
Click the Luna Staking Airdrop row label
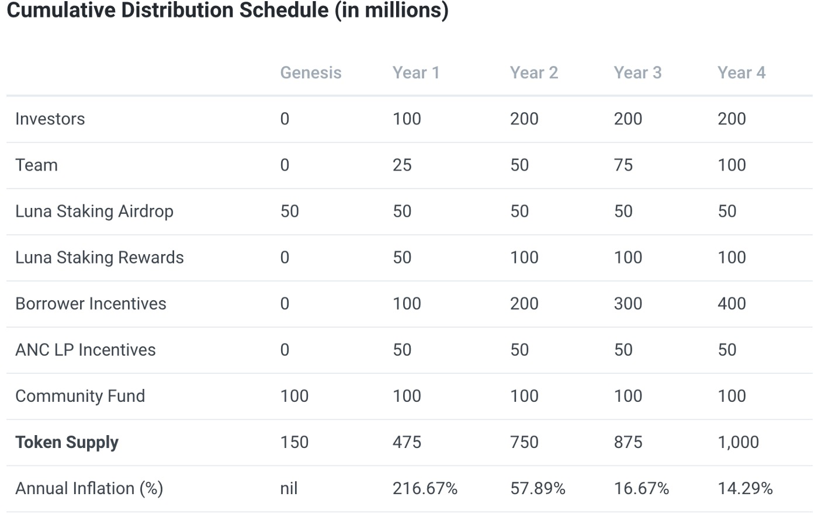pos(94,211)
